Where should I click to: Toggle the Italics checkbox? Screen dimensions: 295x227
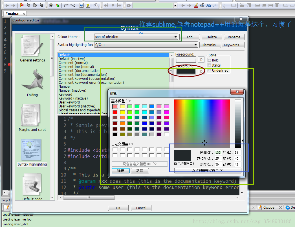point(209,65)
